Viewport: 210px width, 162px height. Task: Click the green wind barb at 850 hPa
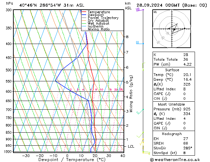140,135
